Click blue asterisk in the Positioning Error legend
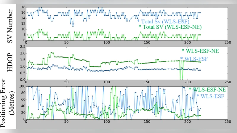The width and height of the screenshot is (237, 133). (198, 96)
